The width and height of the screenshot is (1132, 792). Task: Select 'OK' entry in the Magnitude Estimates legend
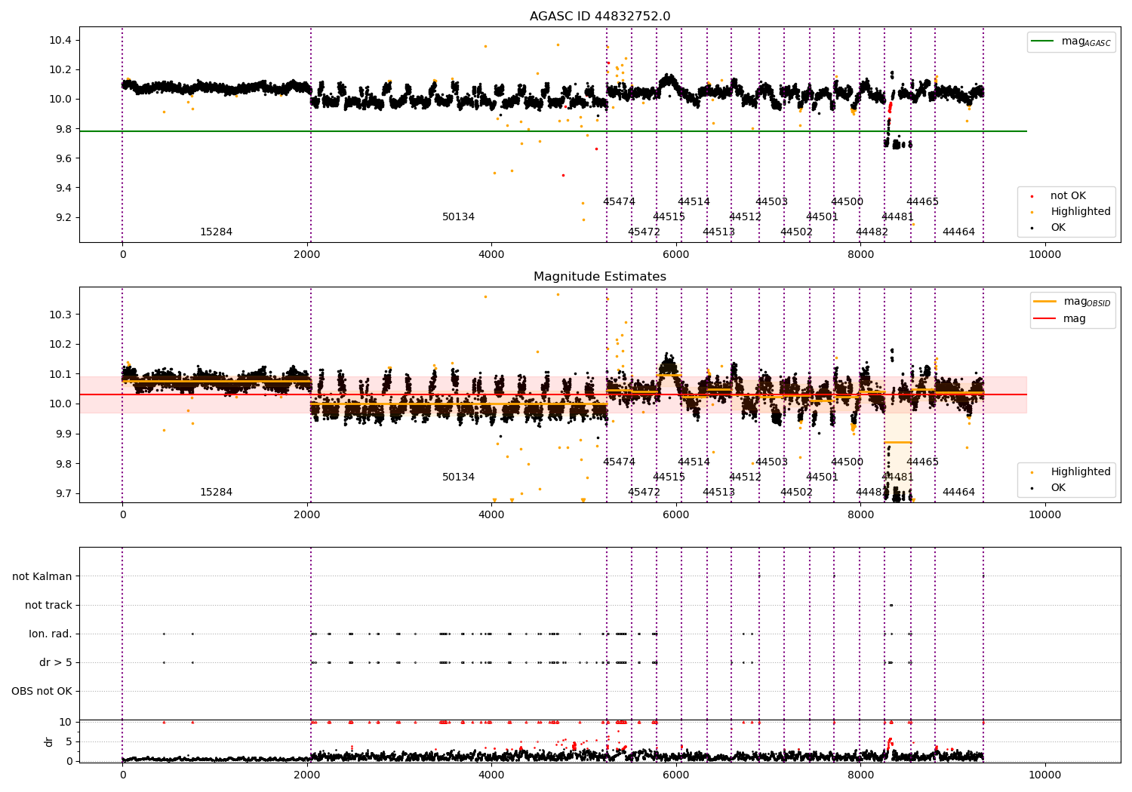tap(1058, 488)
